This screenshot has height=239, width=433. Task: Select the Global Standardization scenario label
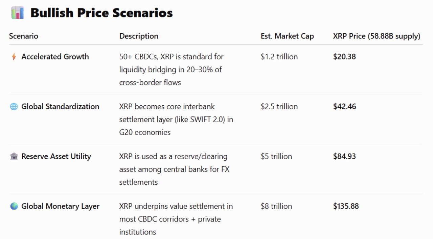tap(60, 107)
